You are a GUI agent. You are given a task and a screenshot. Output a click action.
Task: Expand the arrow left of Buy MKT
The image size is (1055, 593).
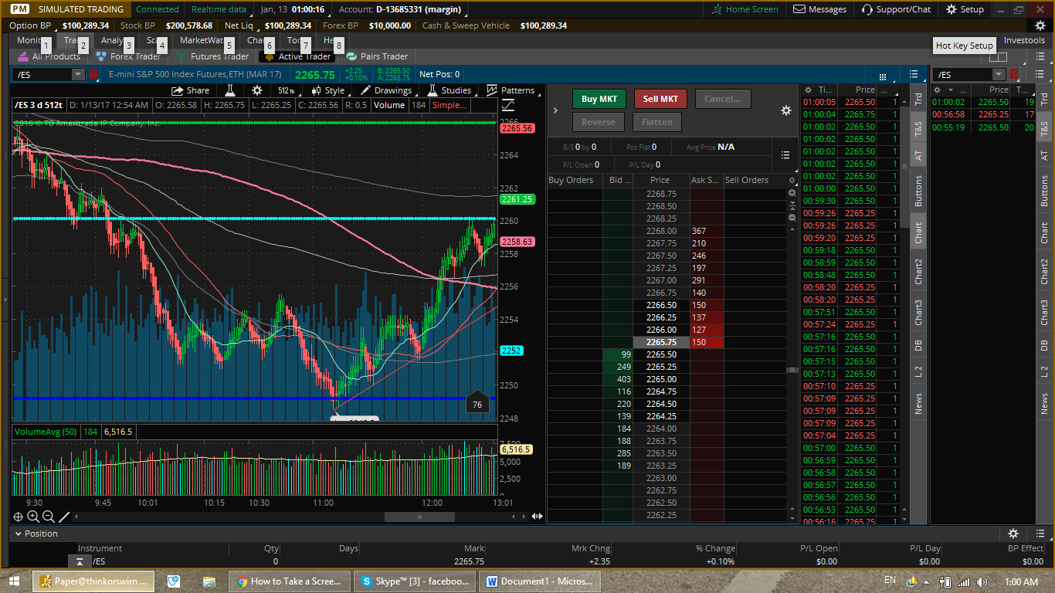(x=555, y=110)
